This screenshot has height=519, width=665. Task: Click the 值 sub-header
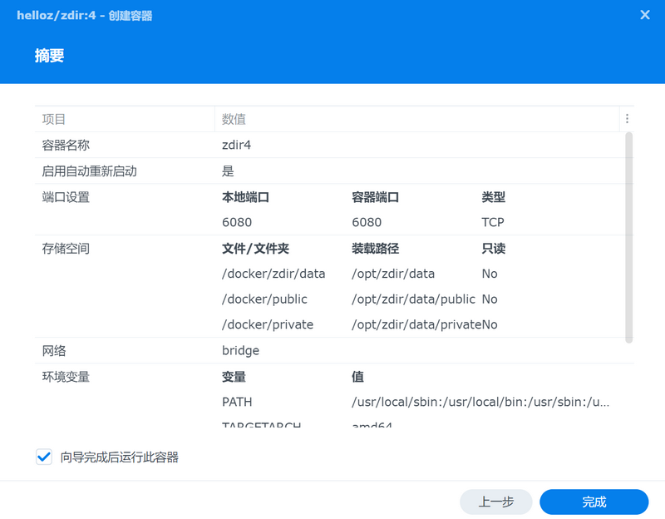[x=357, y=377]
